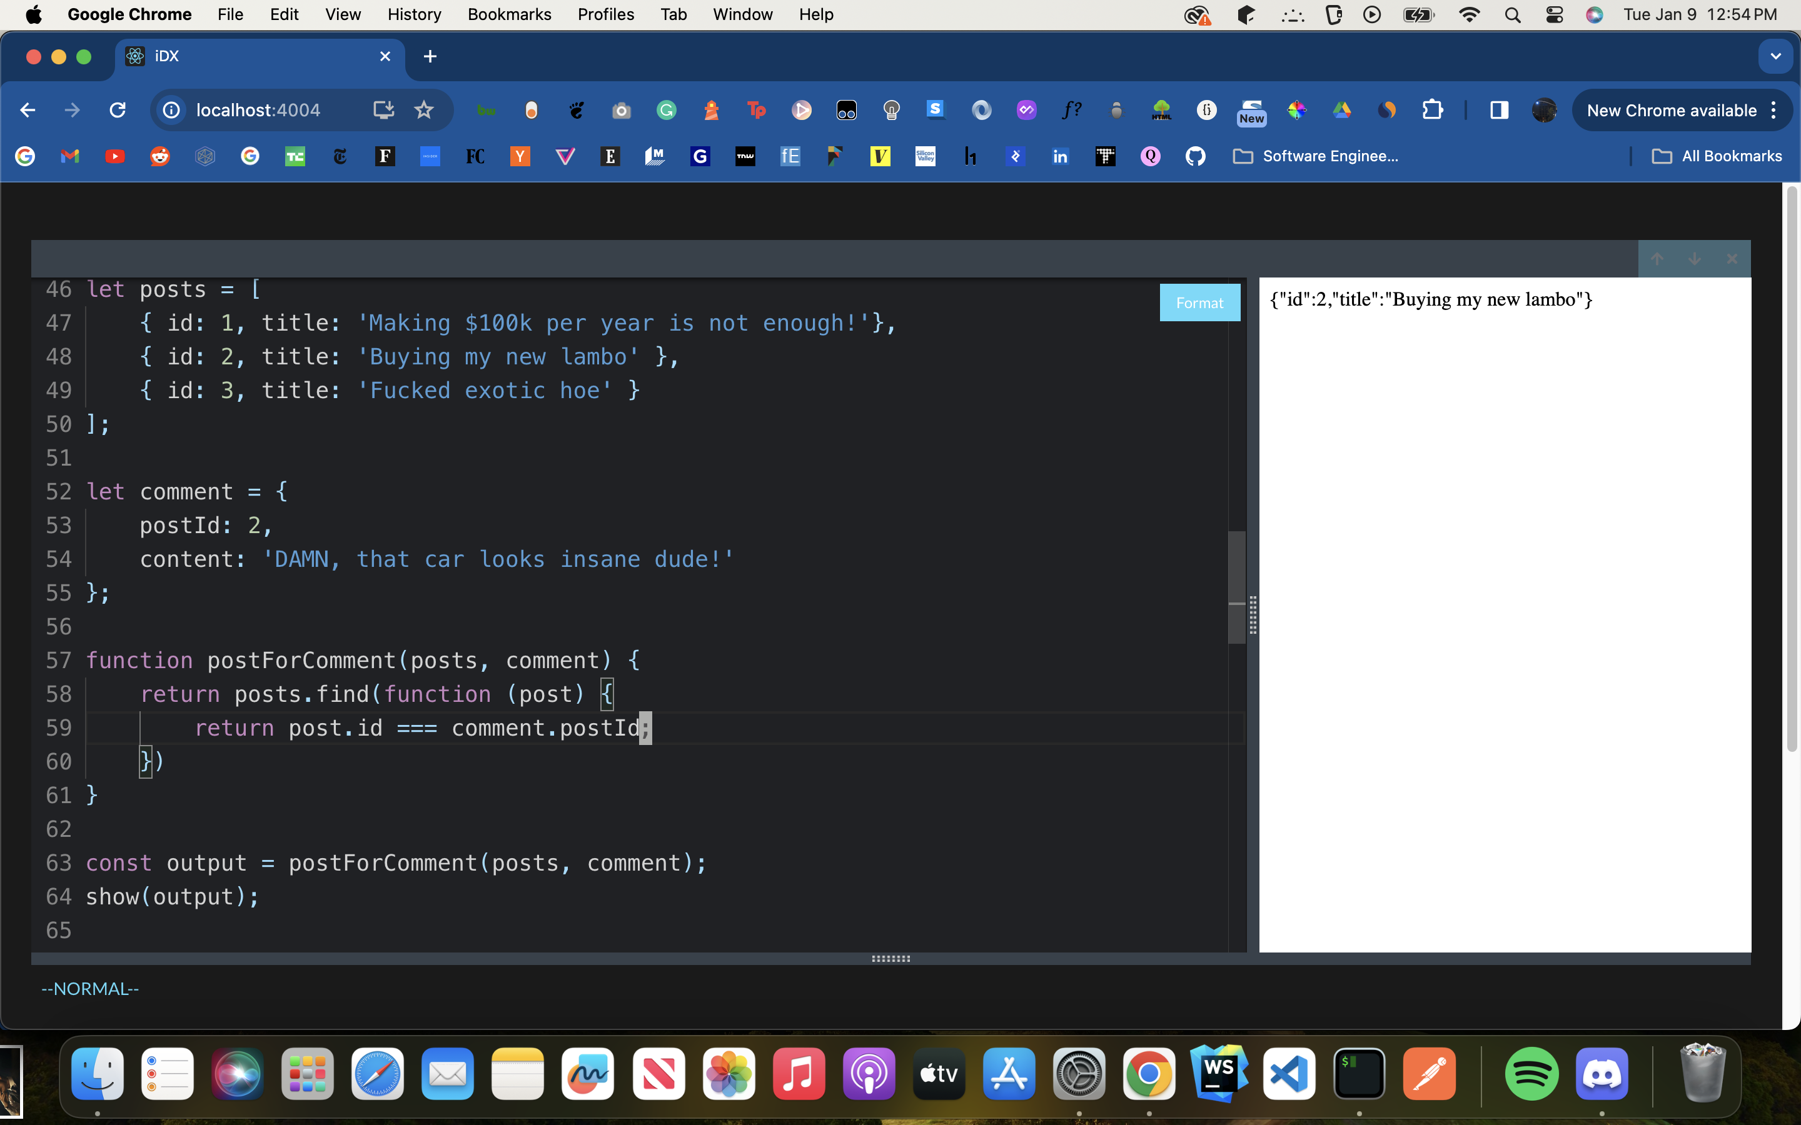Viewport: 1801px width, 1125px height.
Task: Open Visual Studio Code from the Dock
Action: click(1289, 1074)
